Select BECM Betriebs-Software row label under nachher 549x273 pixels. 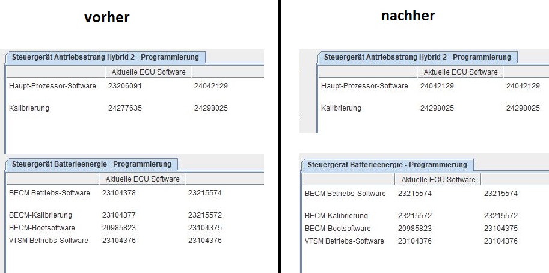pos(345,194)
